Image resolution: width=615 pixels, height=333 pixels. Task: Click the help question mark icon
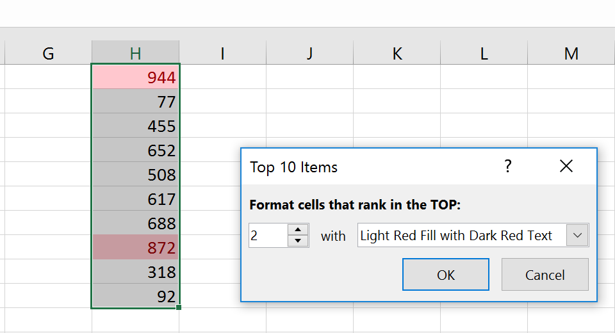(508, 166)
